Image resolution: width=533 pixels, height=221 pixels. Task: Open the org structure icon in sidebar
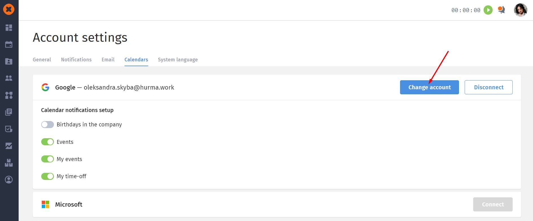tap(9, 95)
